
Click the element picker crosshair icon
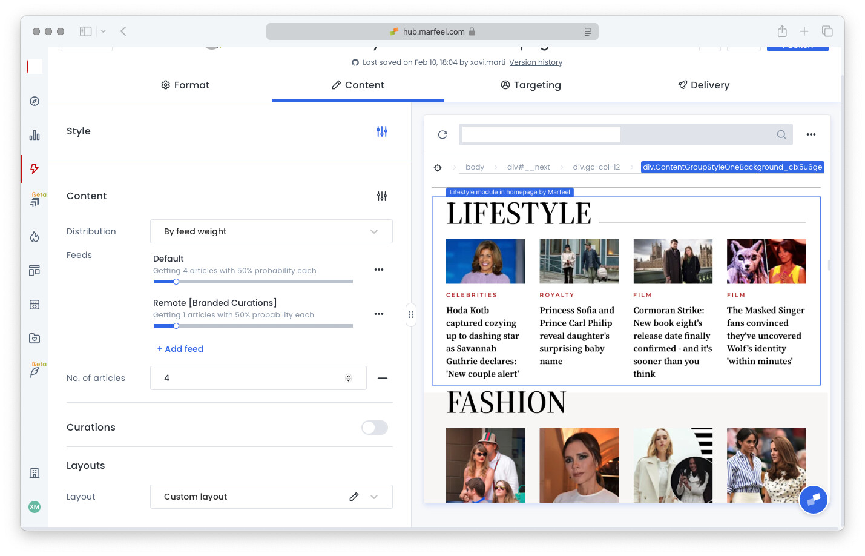(438, 167)
